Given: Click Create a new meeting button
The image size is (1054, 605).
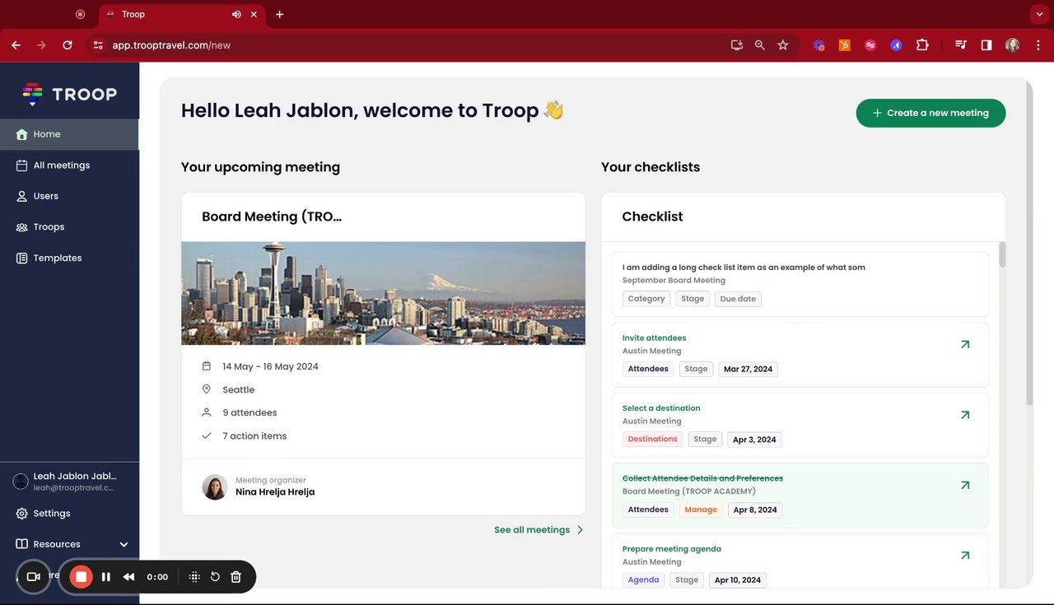Looking at the screenshot, I should point(930,113).
